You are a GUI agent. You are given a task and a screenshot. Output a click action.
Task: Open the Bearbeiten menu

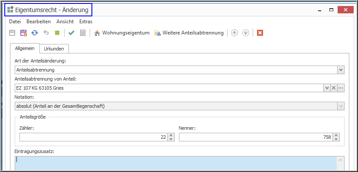(x=39, y=22)
